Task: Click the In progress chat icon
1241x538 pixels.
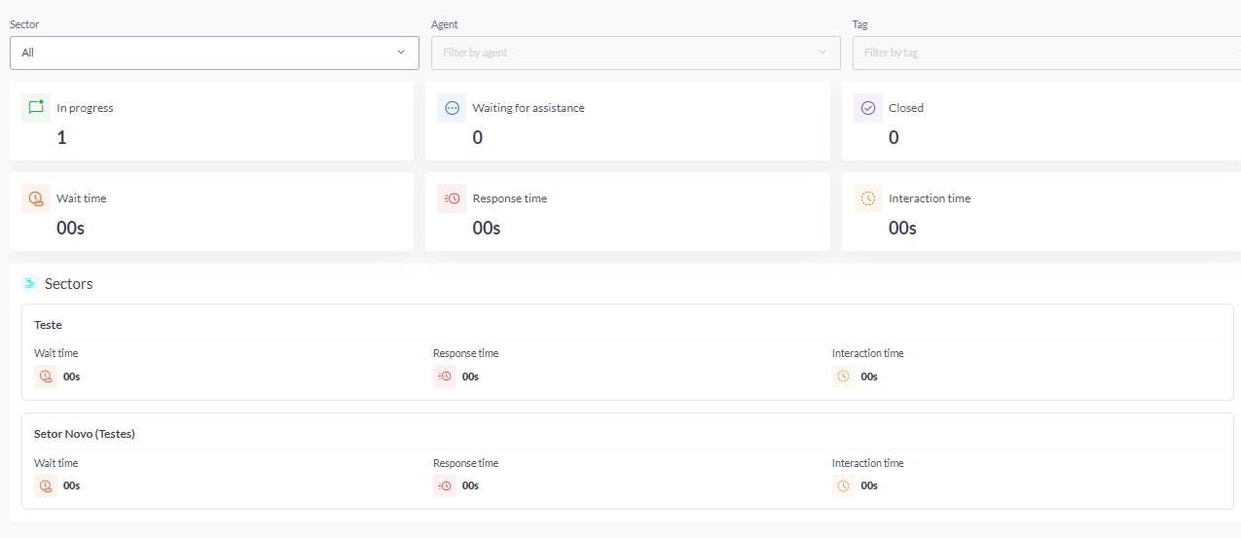Action: 36,108
